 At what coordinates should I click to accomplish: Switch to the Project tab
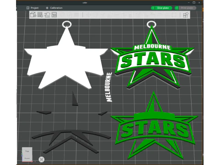point(33,8)
